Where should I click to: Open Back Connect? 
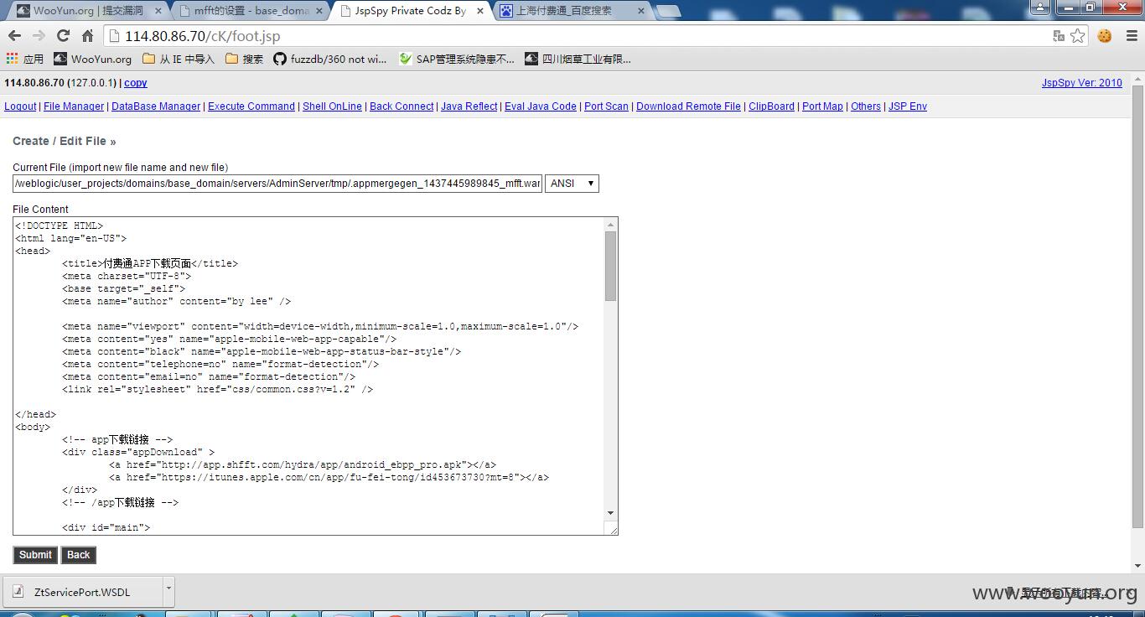pyautogui.click(x=402, y=106)
